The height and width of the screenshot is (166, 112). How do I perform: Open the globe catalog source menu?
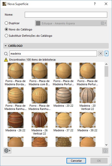(7, 150)
